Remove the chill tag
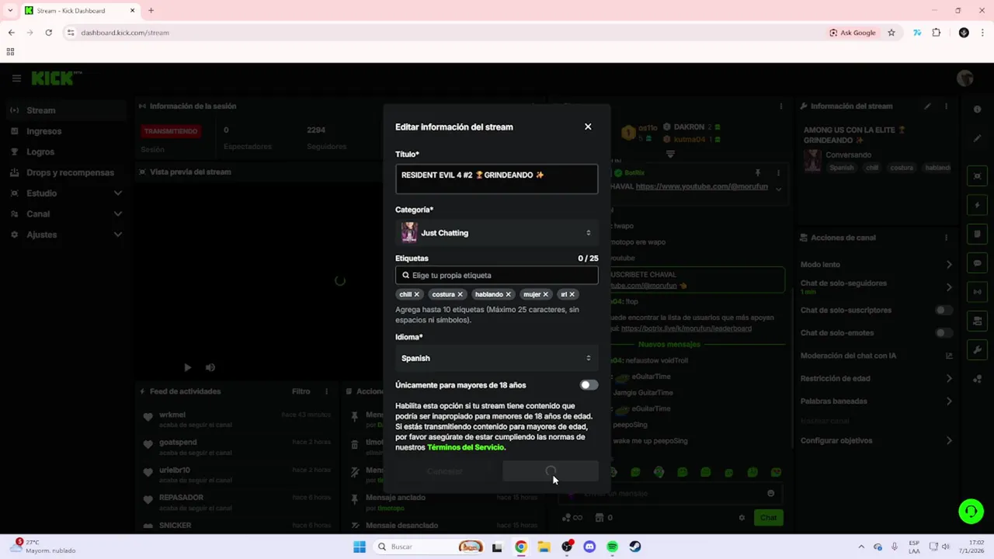 point(416,294)
